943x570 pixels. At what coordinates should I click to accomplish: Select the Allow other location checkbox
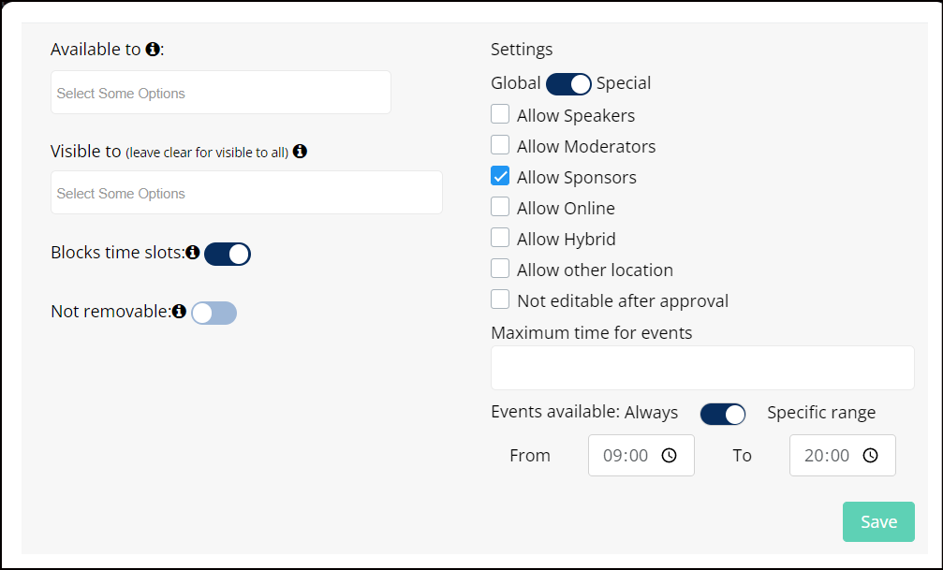click(x=500, y=269)
